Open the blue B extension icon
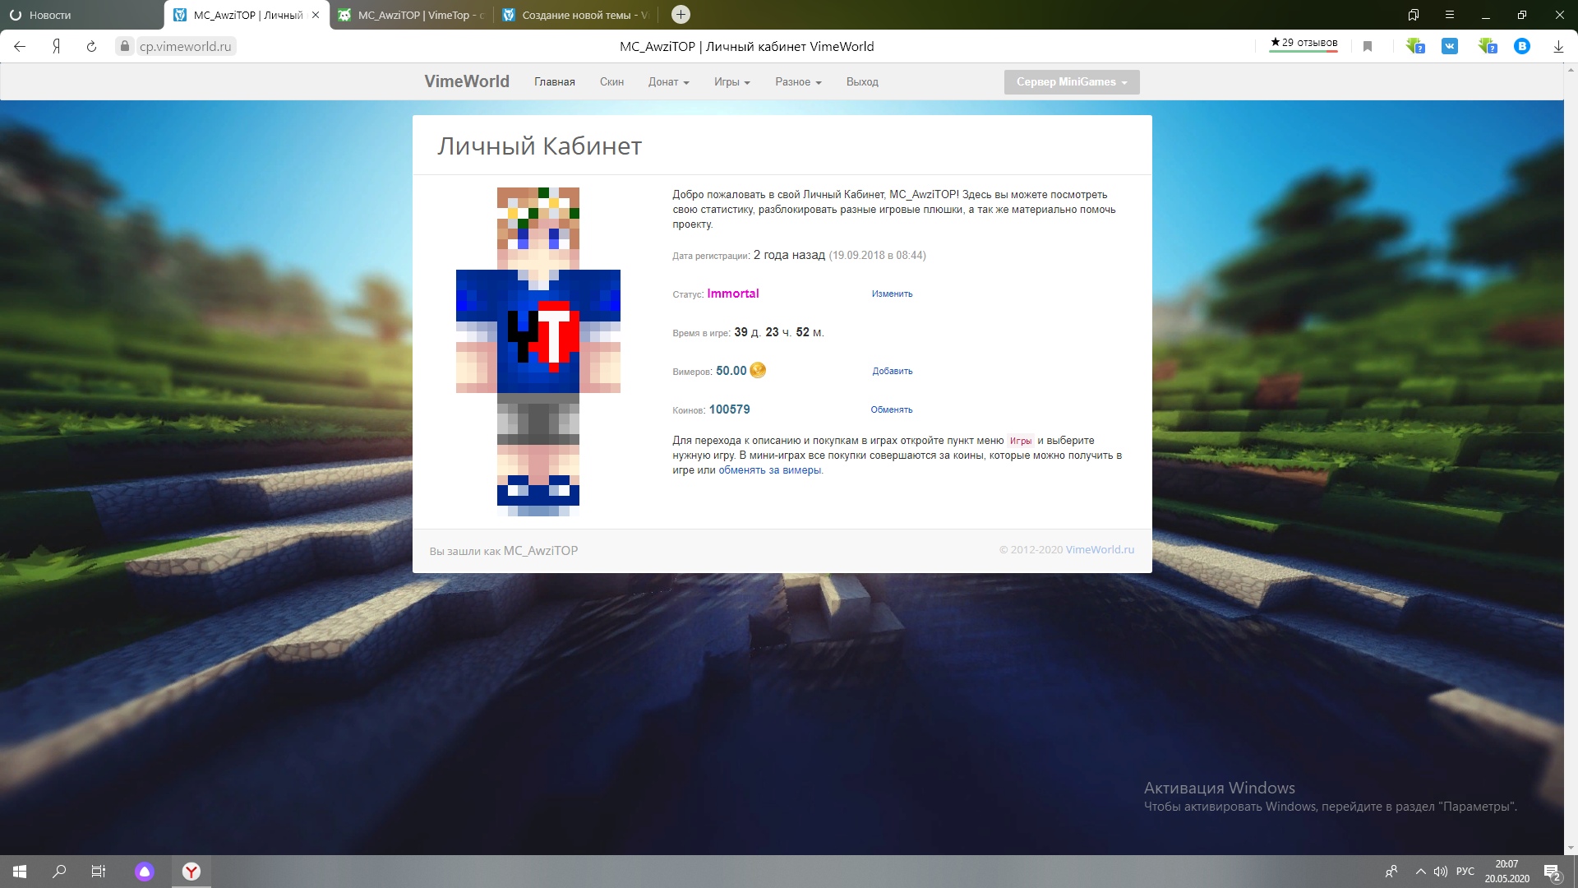Screen dimensions: 1578x888 click(1522, 47)
